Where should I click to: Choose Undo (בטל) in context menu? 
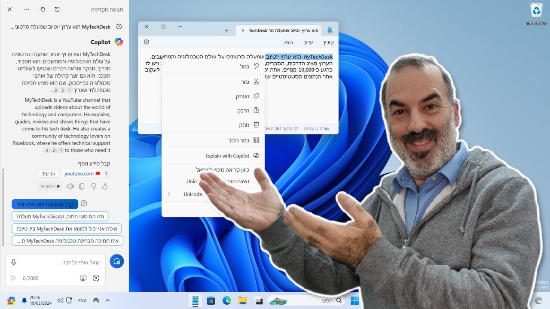[213, 67]
